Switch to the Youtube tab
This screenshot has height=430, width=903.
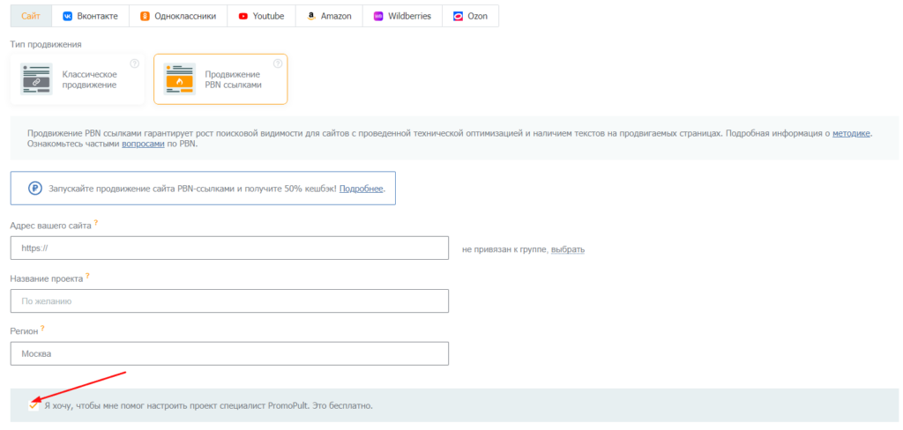tap(261, 16)
